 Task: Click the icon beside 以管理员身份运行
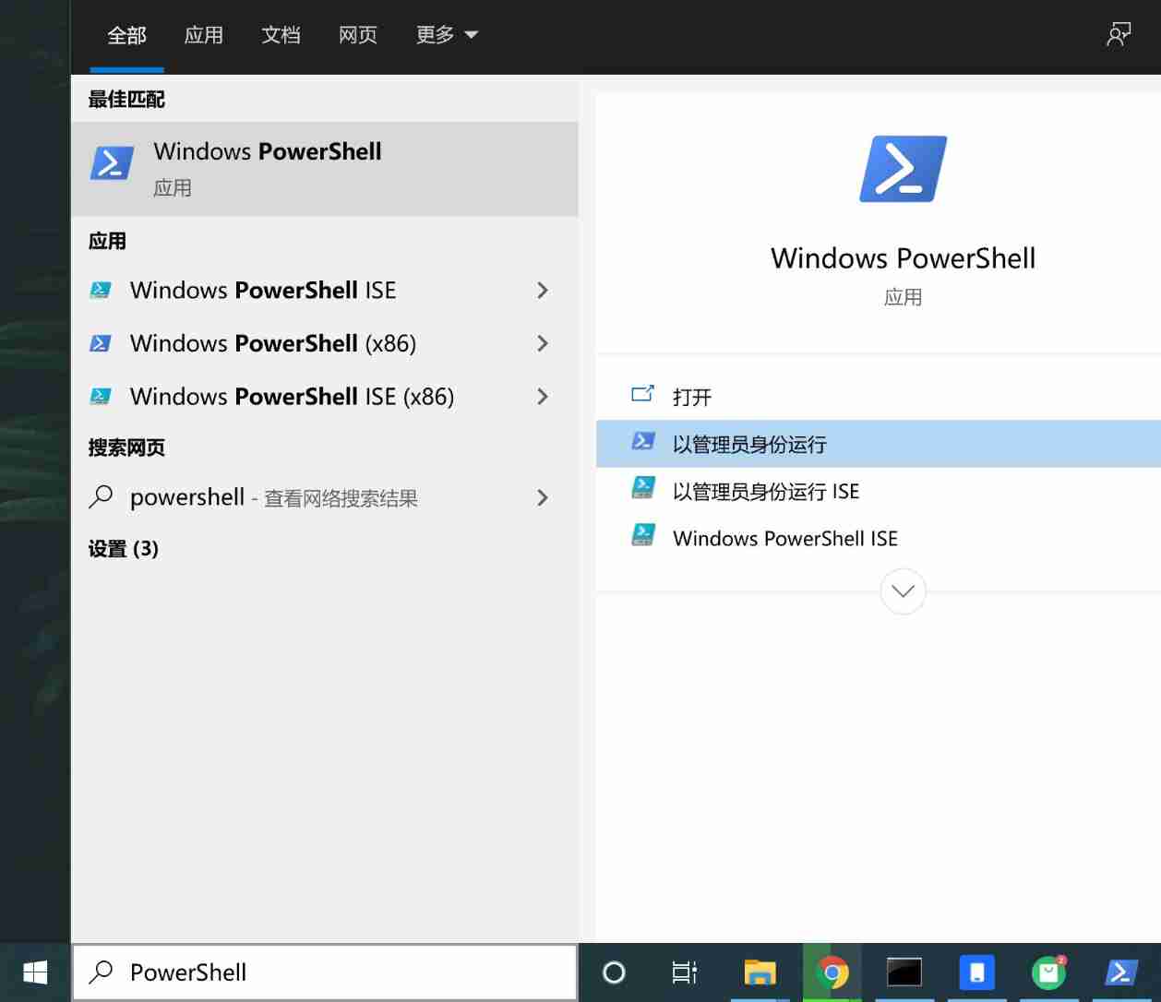click(x=643, y=442)
